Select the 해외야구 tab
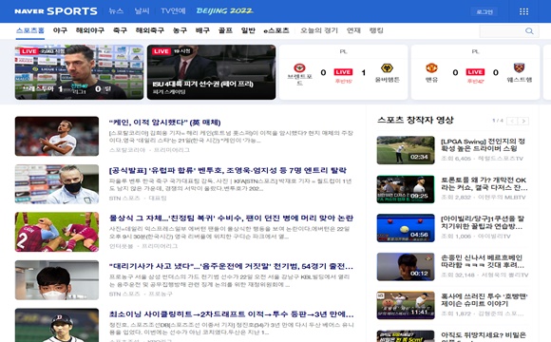This screenshot has width=551, height=342. [x=90, y=30]
